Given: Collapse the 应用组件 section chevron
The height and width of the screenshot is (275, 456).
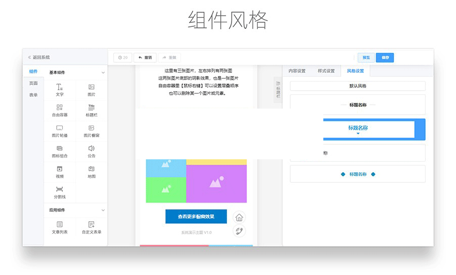Looking at the screenshot, I should [x=103, y=210].
